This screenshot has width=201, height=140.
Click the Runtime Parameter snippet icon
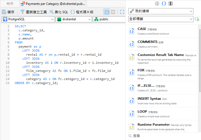132,127
